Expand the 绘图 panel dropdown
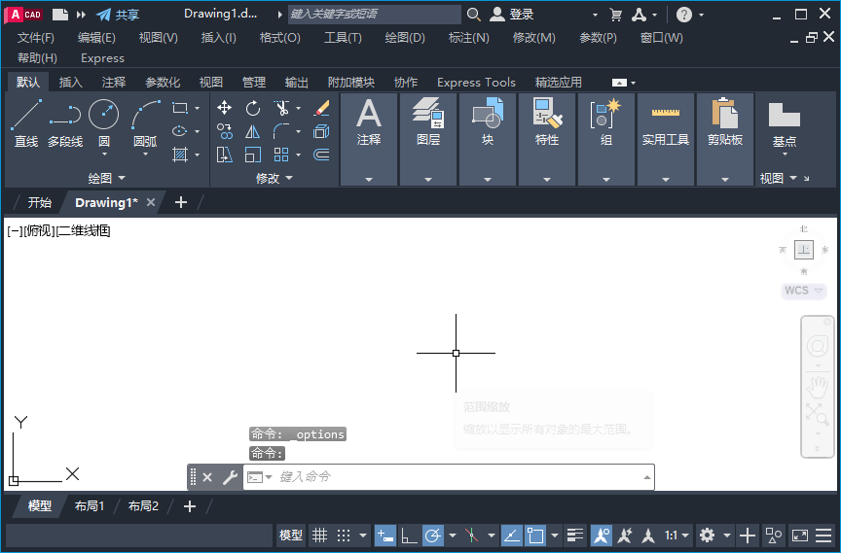841x553 pixels. click(x=106, y=178)
